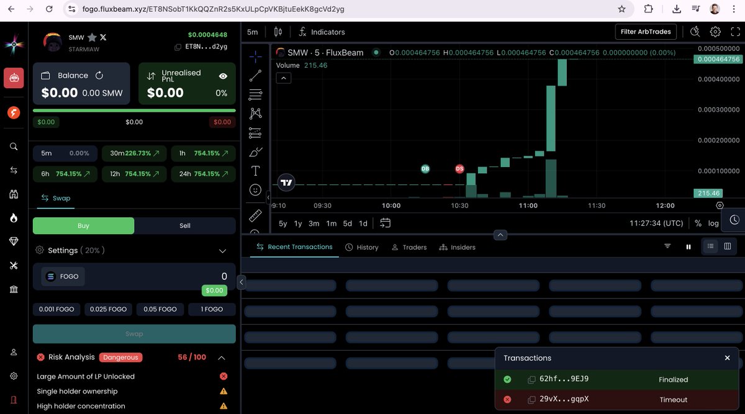
Task: Click the 1 FOGO preset button
Action: [x=212, y=309]
